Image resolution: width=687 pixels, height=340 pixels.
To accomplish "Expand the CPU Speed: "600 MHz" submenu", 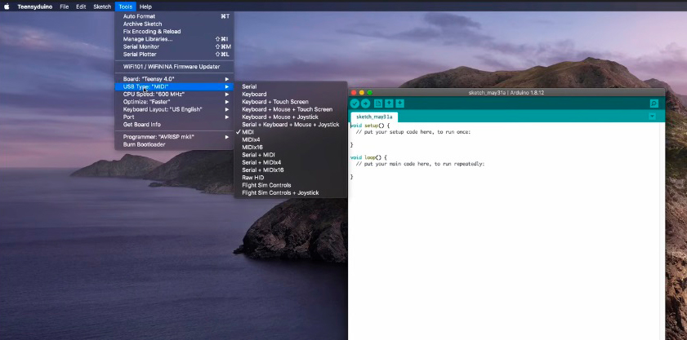I will pyautogui.click(x=174, y=94).
